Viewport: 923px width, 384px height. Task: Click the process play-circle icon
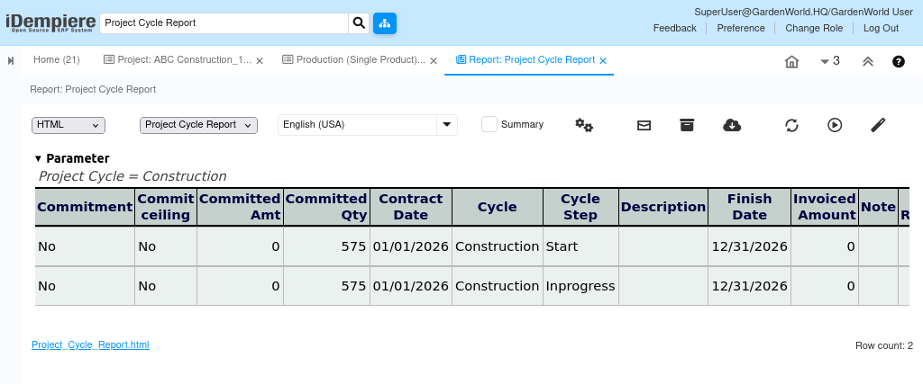point(835,125)
